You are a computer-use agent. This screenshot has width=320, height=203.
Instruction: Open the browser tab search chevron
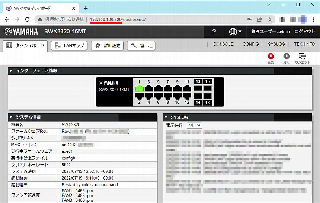(269, 5)
